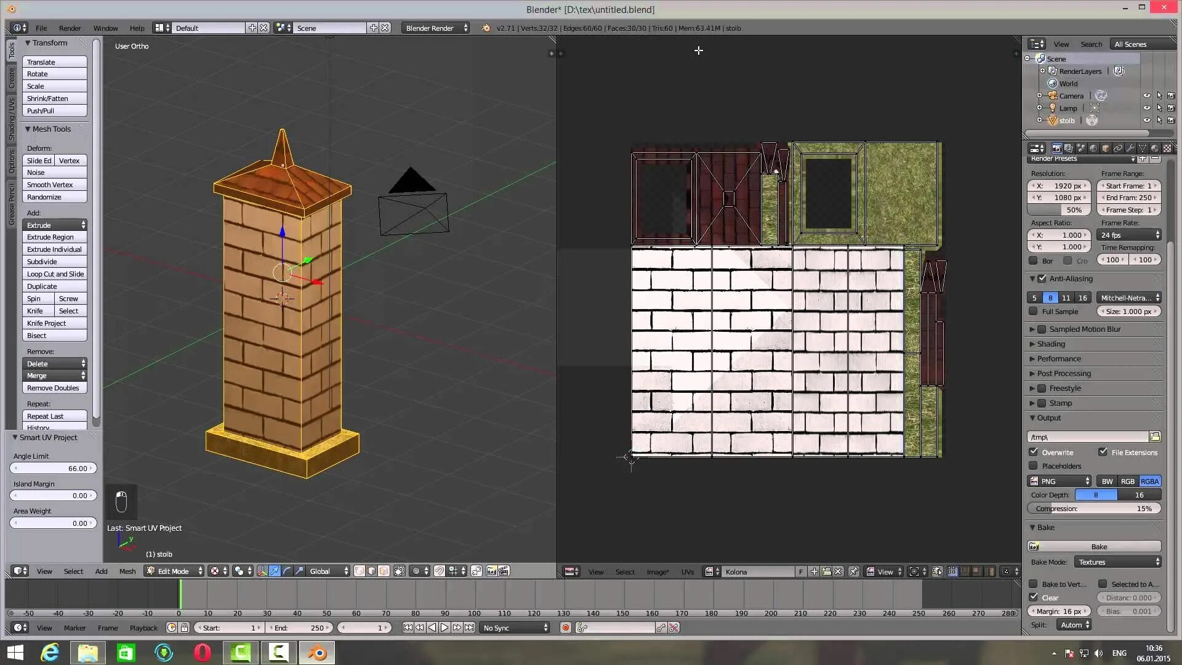1182x665 pixels.
Task: Open the Bake Mode Textures dropdown
Action: click(x=1118, y=562)
